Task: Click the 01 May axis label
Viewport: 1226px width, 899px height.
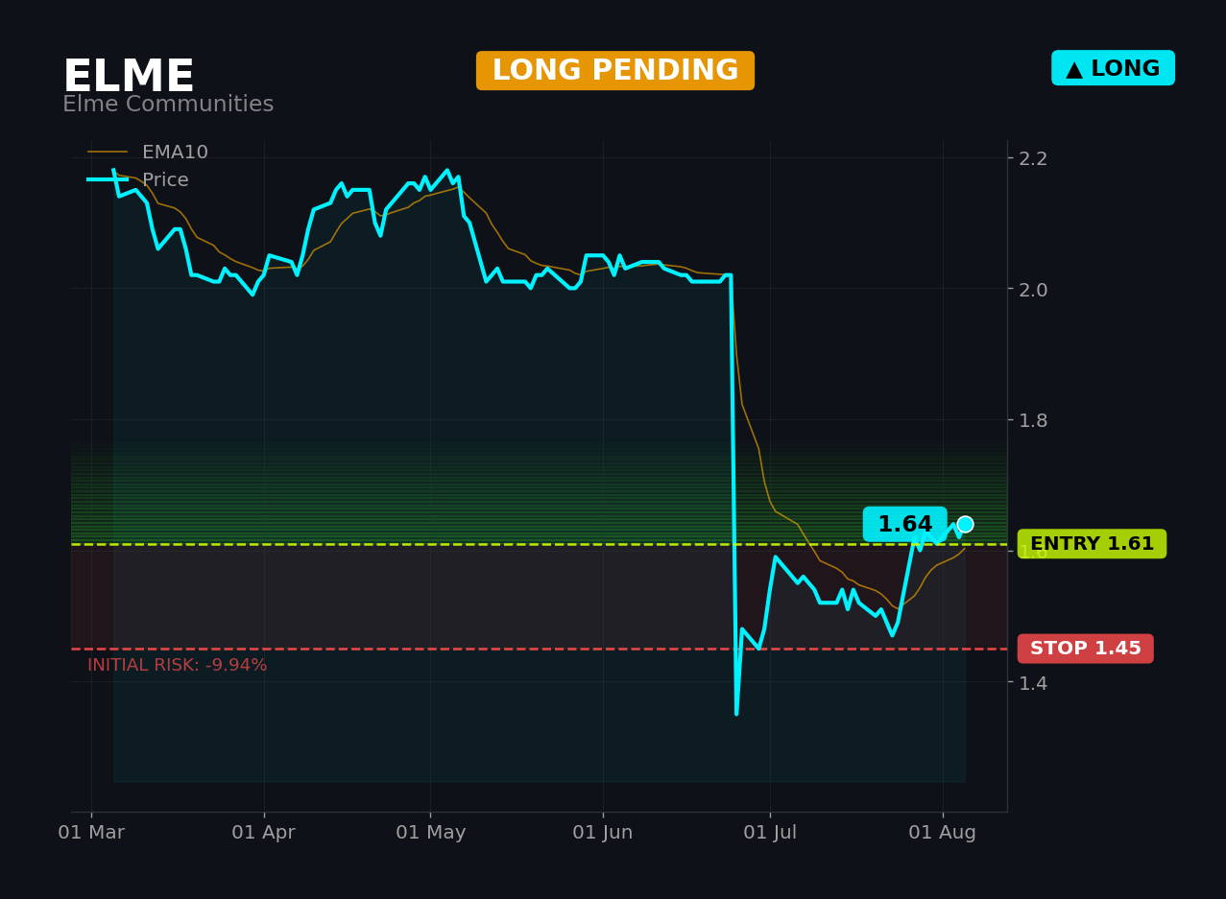Action: click(x=430, y=833)
